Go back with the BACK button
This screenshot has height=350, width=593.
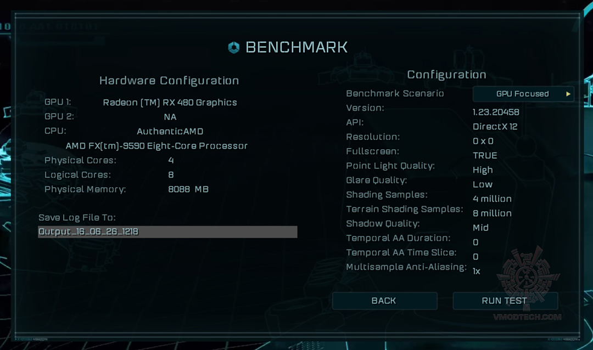pos(384,301)
